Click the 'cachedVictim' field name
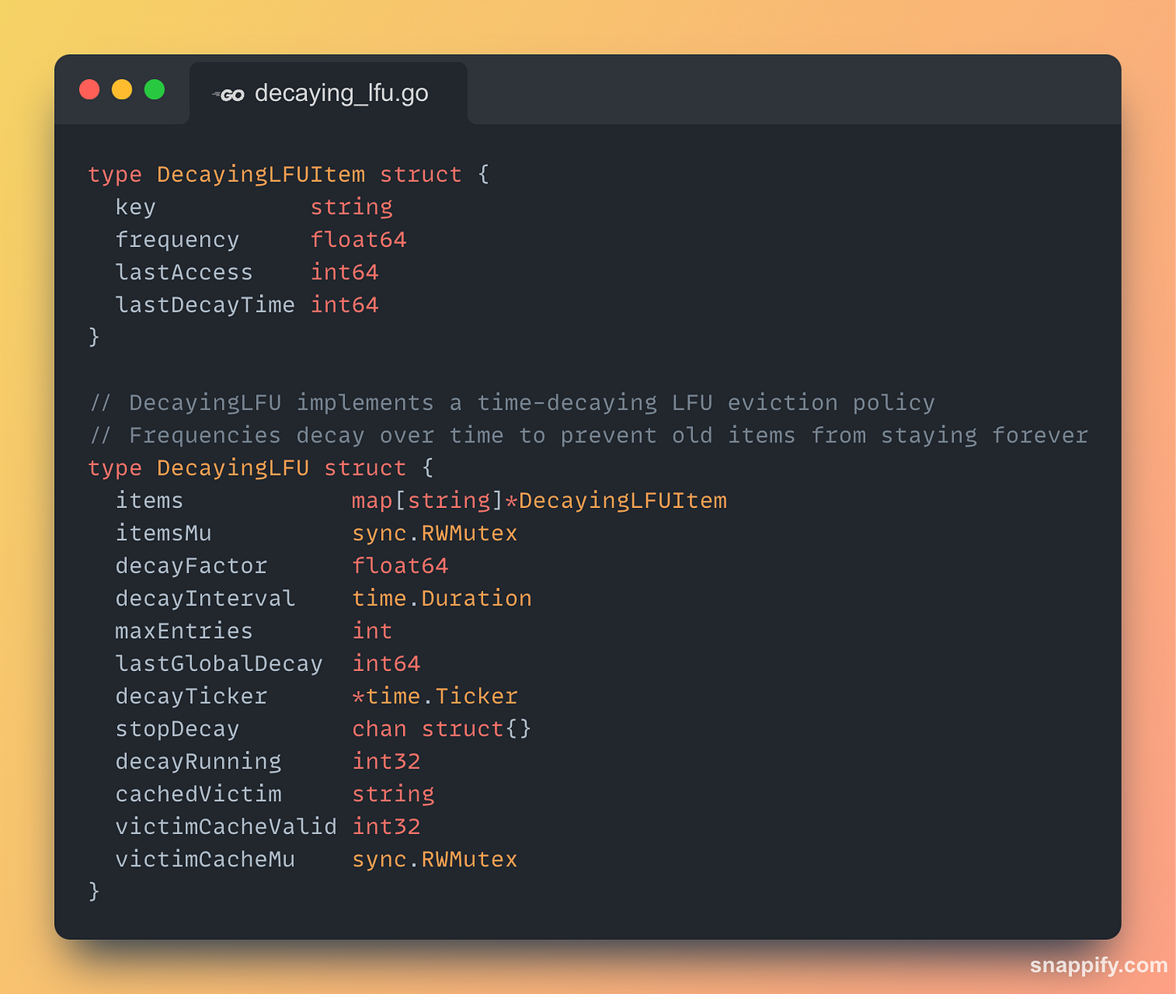Image resolution: width=1176 pixels, height=994 pixels. (198, 794)
